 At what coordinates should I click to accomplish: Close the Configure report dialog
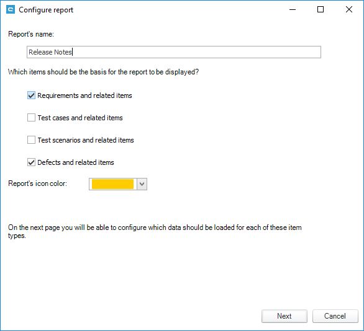tap(349, 10)
